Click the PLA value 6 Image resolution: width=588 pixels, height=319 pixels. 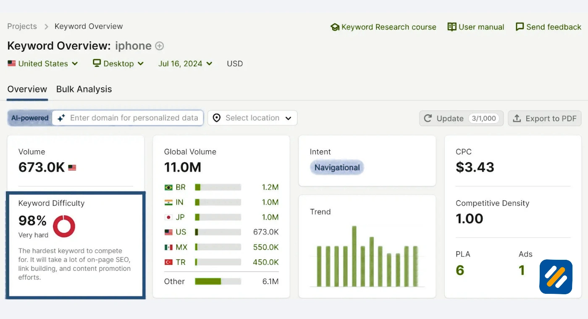460,270
